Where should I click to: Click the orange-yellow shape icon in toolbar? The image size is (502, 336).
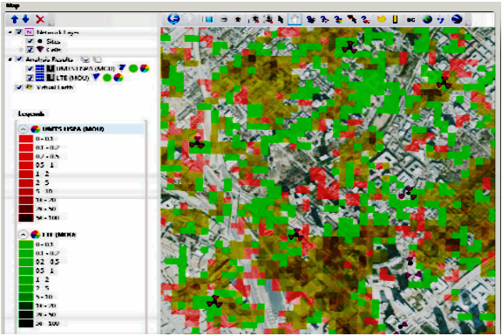tap(382, 19)
